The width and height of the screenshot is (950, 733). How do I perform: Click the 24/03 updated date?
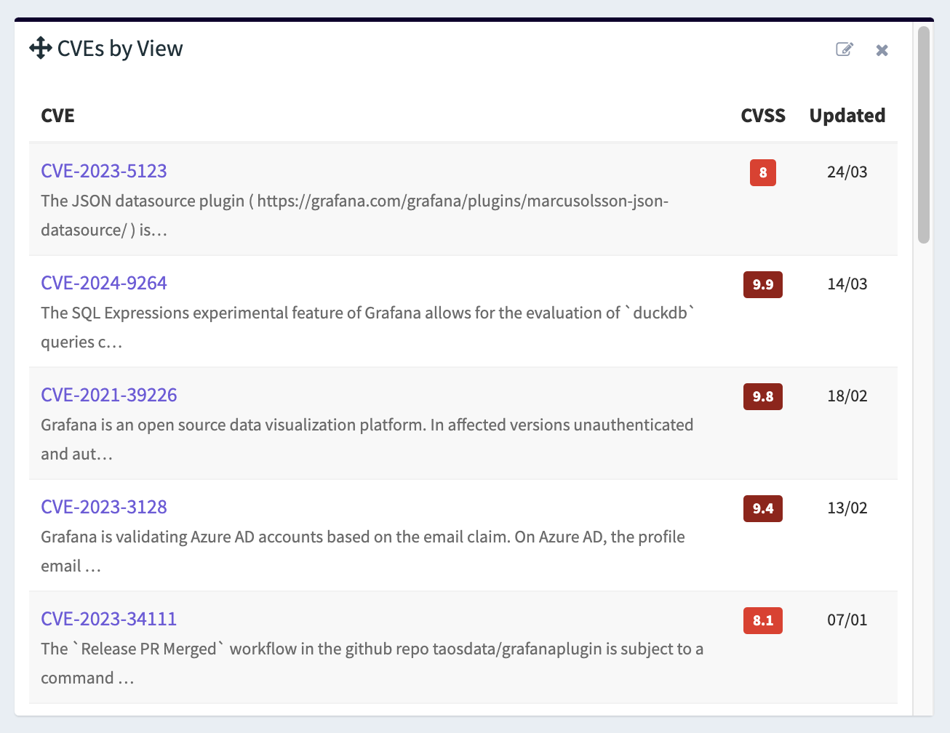click(847, 172)
